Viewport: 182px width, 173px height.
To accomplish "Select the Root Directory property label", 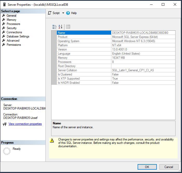I will (x=67, y=66).
